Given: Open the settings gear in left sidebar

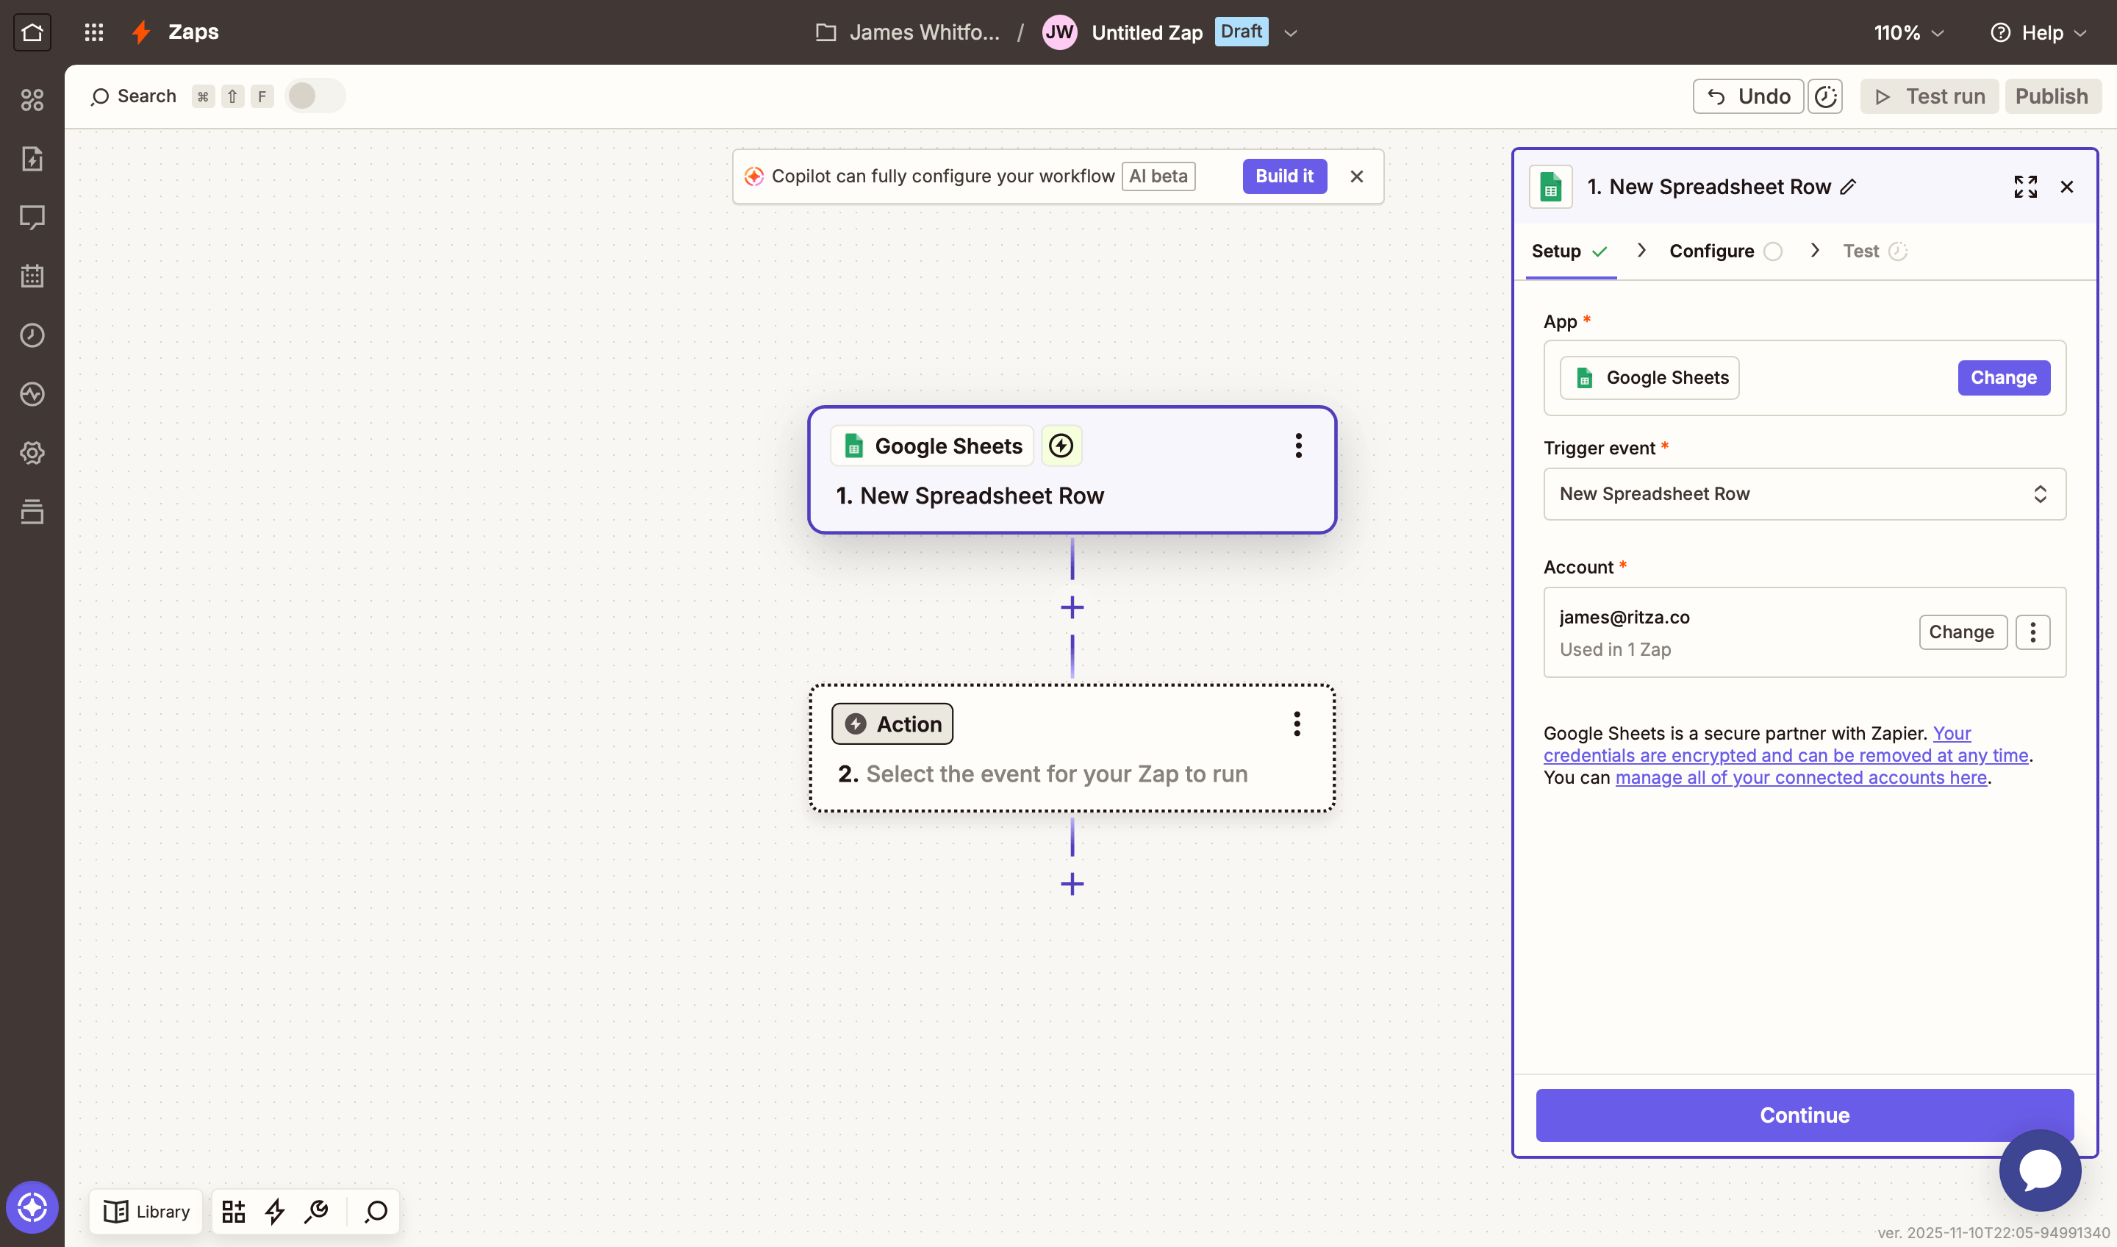Looking at the screenshot, I should click(32, 453).
